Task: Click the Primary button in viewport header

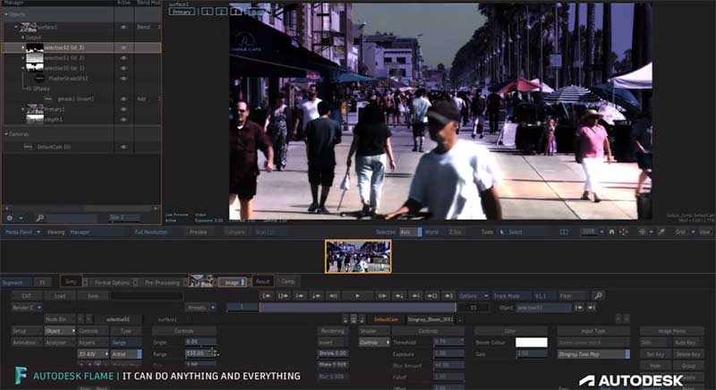Action: [x=182, y=12]
